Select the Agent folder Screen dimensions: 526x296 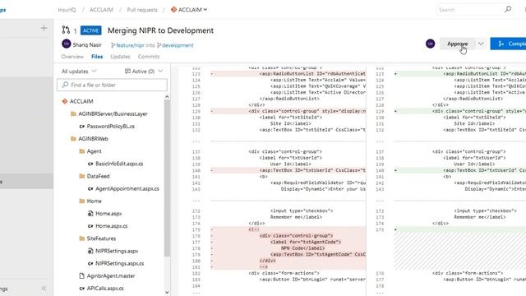90,151
